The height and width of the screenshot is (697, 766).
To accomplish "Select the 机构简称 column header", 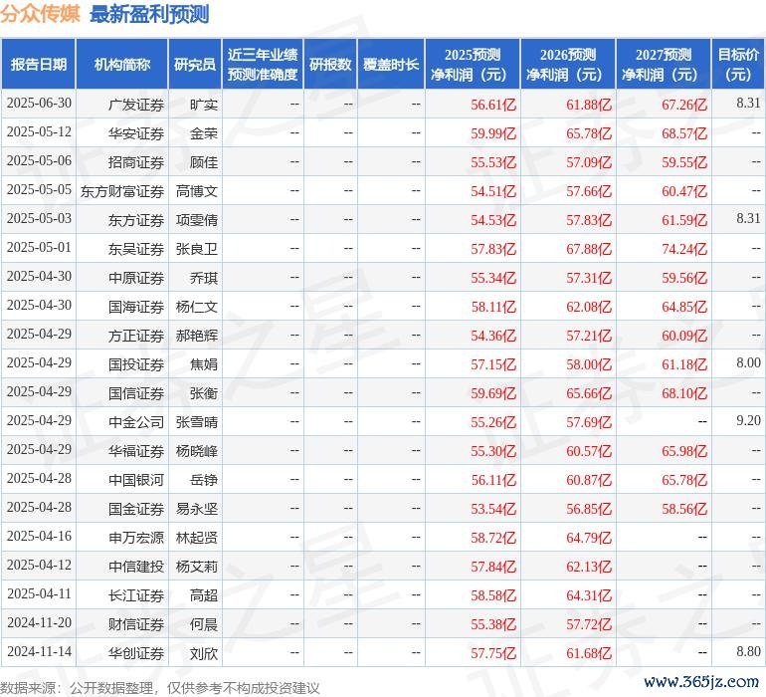I will coord(122,64).
